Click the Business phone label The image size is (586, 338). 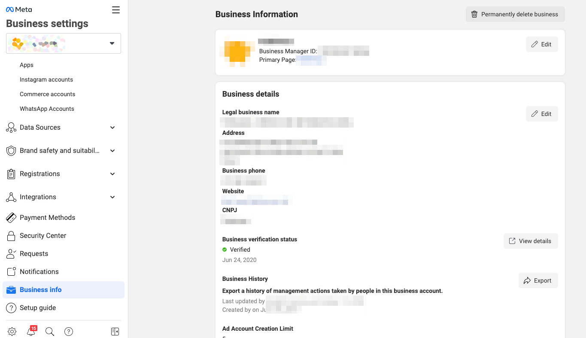pyautogui.click(x=243, y=171)
